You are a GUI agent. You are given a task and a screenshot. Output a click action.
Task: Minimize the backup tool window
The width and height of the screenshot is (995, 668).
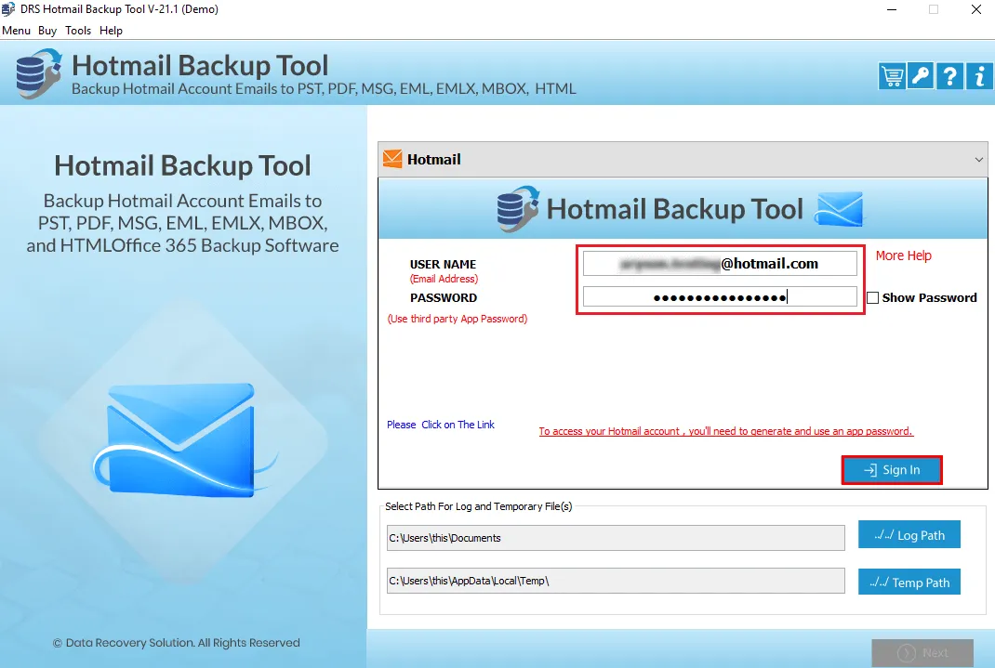[x=892, y=9]
